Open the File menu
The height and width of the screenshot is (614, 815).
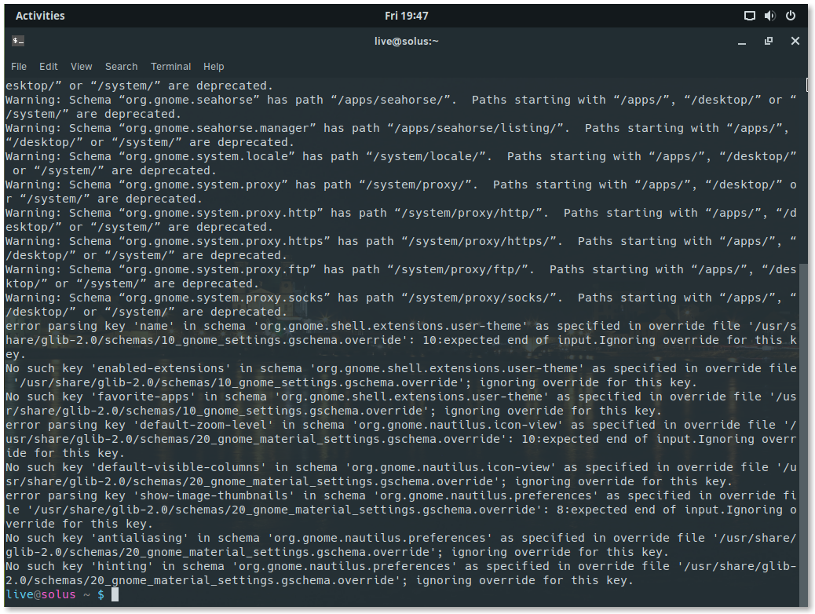[19, 67]
